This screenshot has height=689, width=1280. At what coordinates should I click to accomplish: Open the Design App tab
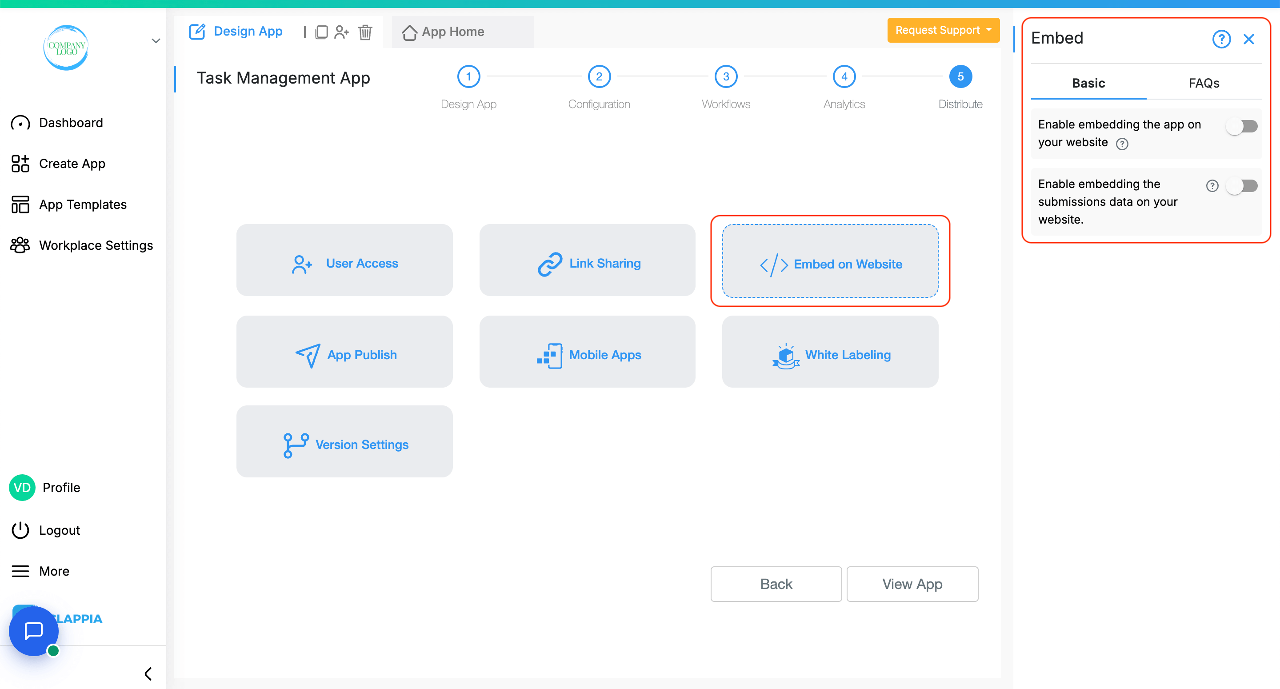pos(248,31)
